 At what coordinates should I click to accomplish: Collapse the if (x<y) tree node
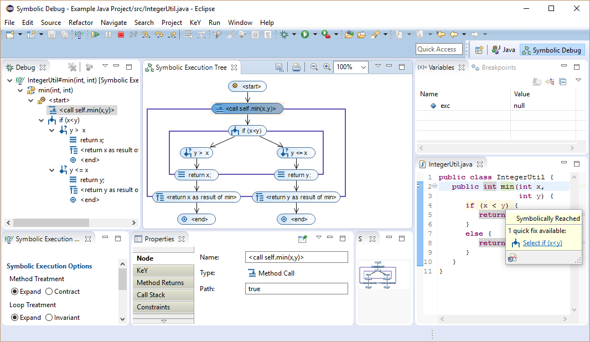tap(42, 121)
